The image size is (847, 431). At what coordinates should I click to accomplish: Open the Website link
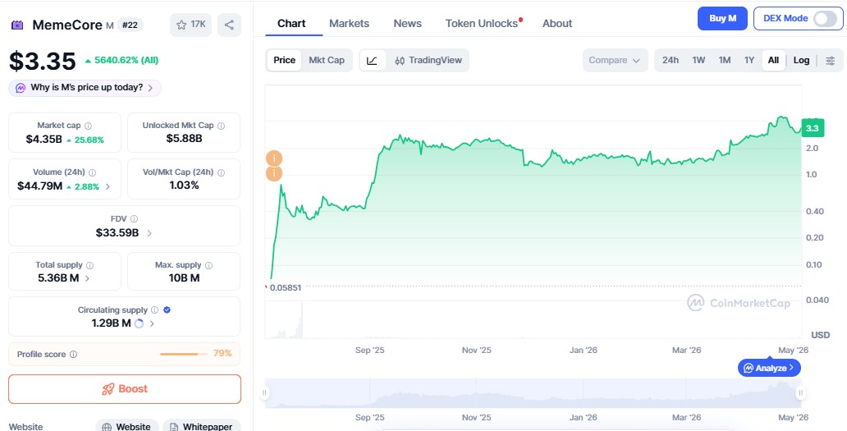pos(127,426)
